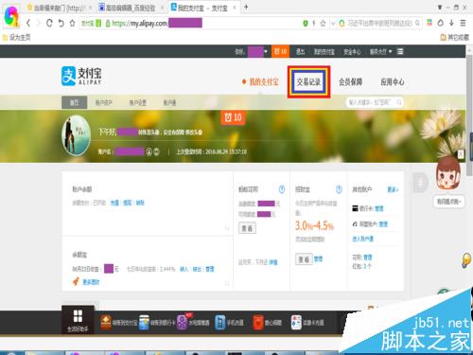473x355 pixels.
Task: Switch to the 应用中心 tab
Action: point(393,82)
